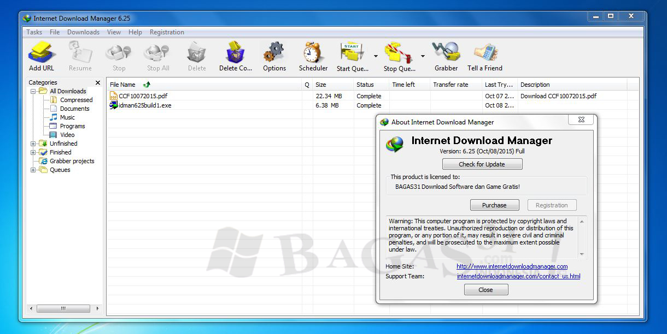Click the Stop toolbar icon

click(119, 52)
